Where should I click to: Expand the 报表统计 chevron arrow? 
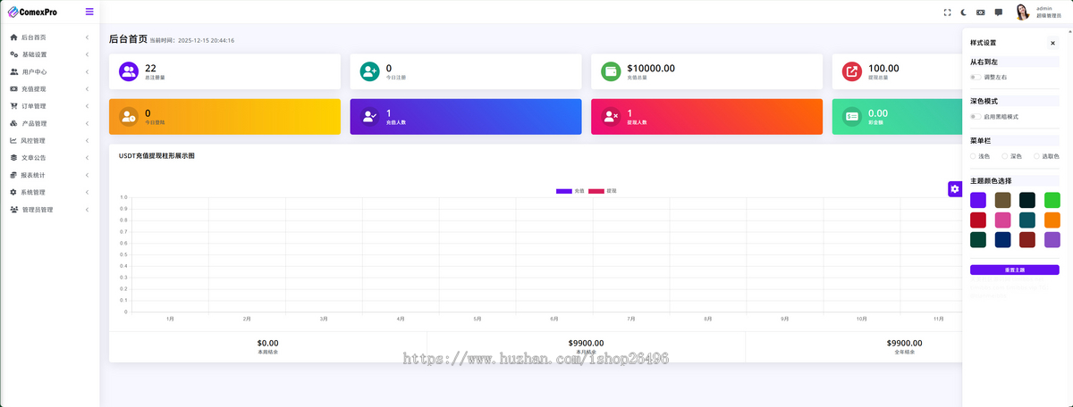click(x=87, y=175)
